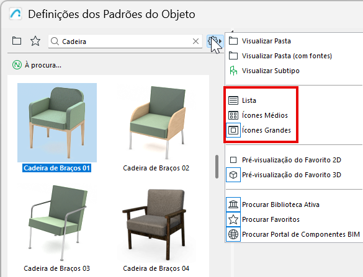This screenshot has width=363, height=277.
Task: Choose Visualizar Pasta menu entry
Action: 266,41
